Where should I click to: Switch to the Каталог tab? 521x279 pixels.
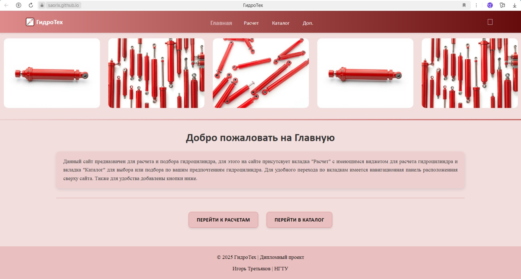coord(281,23)
